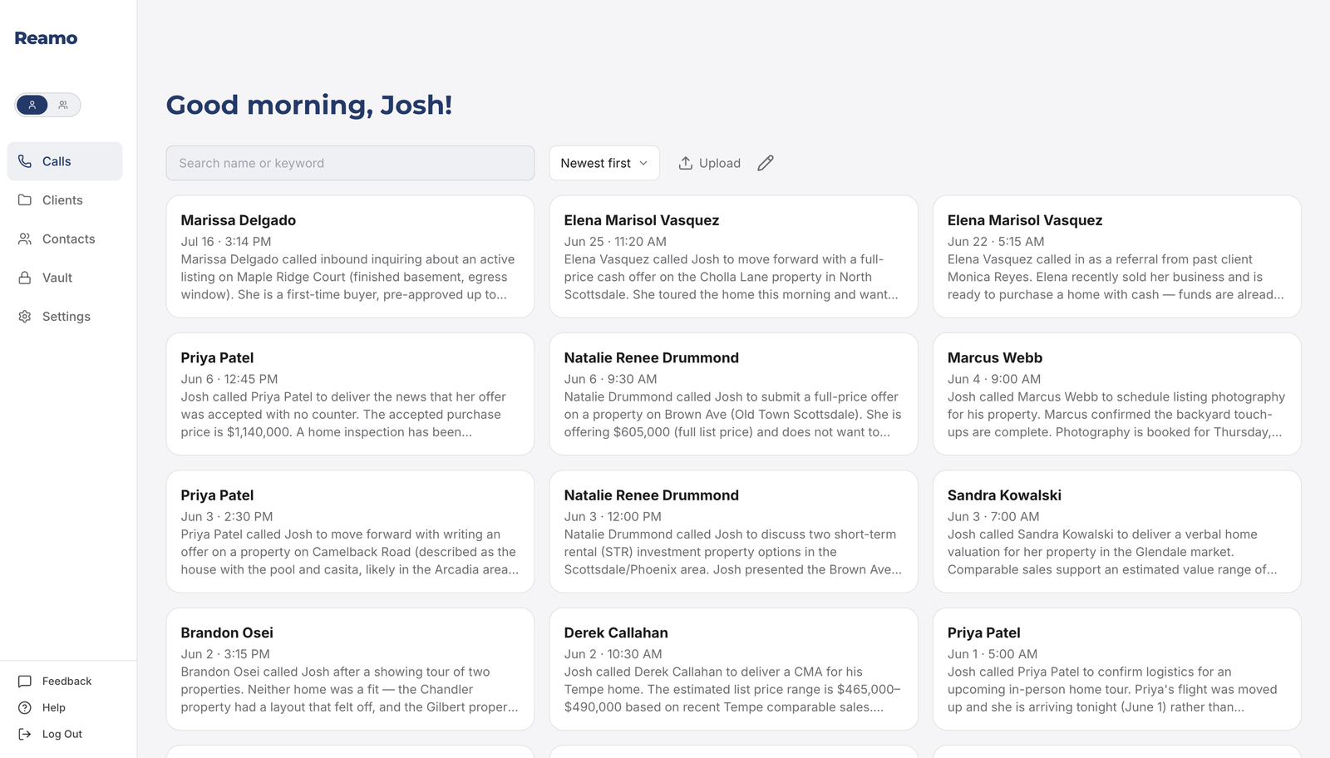Switch to single-user personal view toggle

coord(32,105)
